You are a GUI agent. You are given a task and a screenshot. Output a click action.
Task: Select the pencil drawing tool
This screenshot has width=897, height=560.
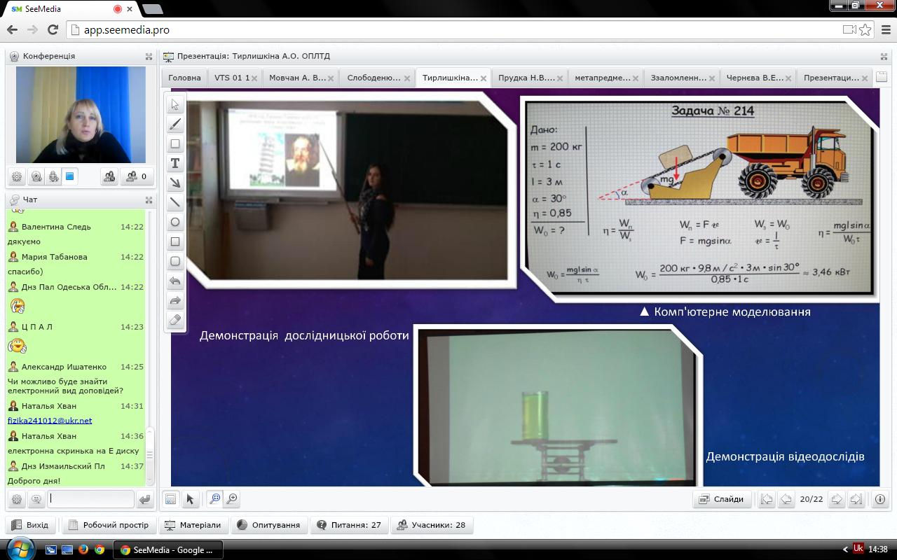pos(175,125)
